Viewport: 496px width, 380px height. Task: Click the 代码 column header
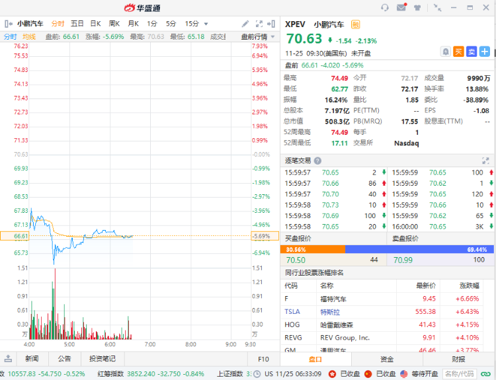(x=291, y=285)
